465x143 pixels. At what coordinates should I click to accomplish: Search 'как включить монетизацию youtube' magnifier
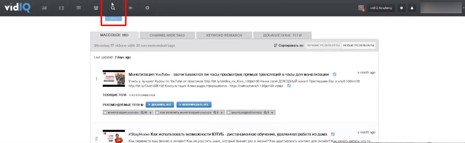pyautogui.click(x=216, y=112)
